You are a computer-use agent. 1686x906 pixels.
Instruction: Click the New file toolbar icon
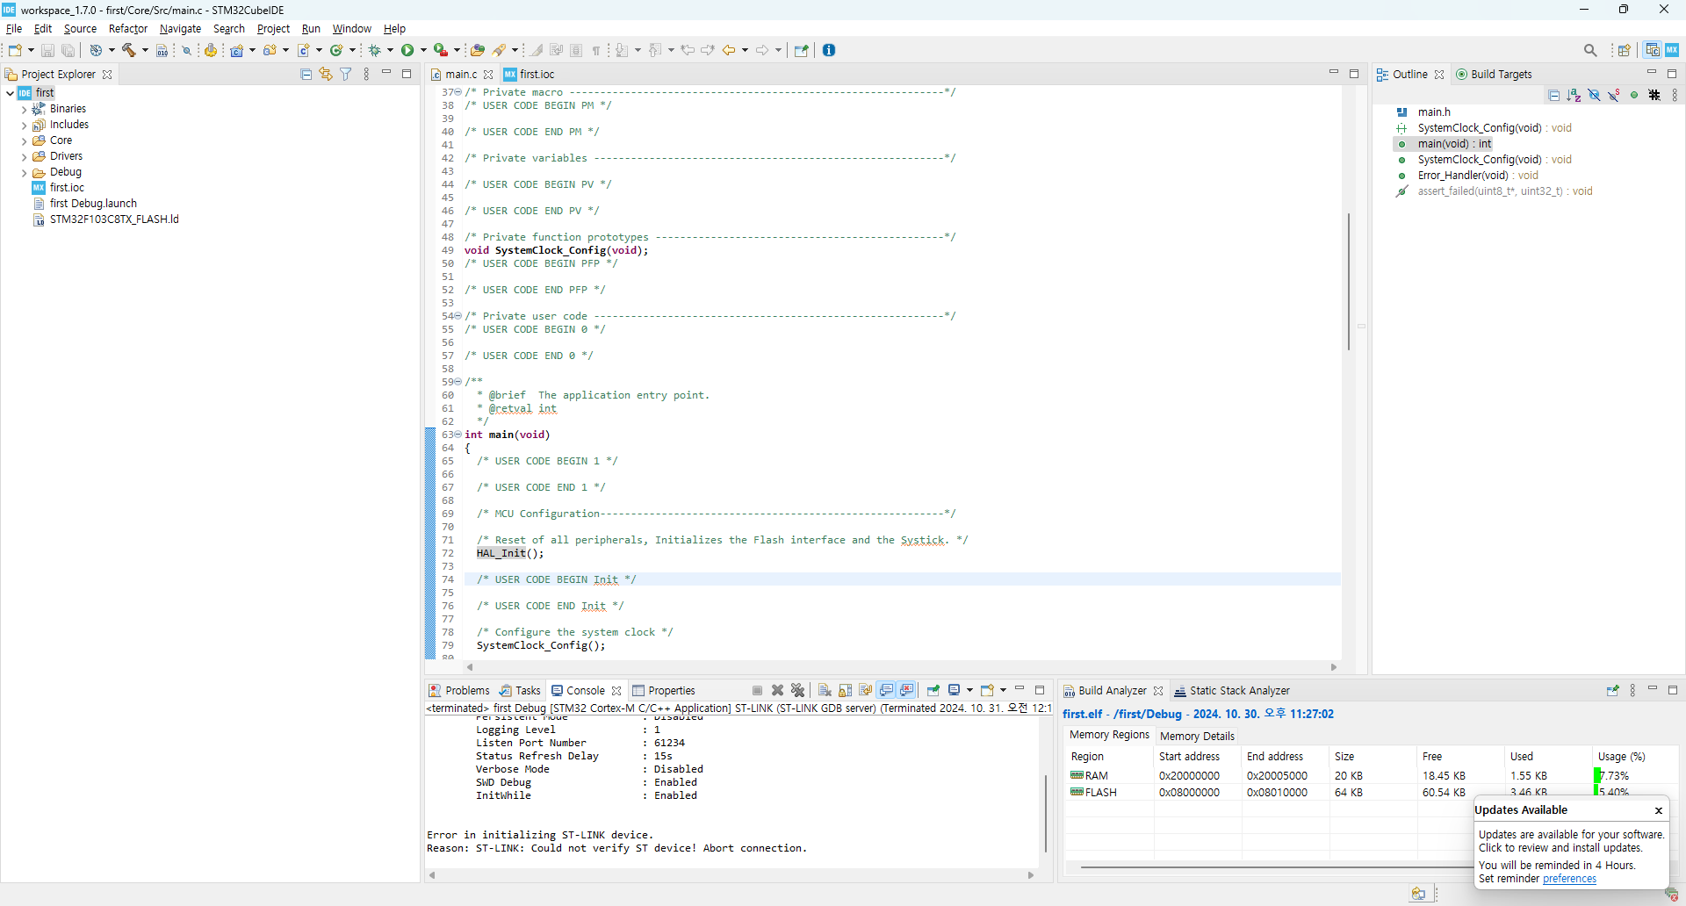(x=15, y=50)
